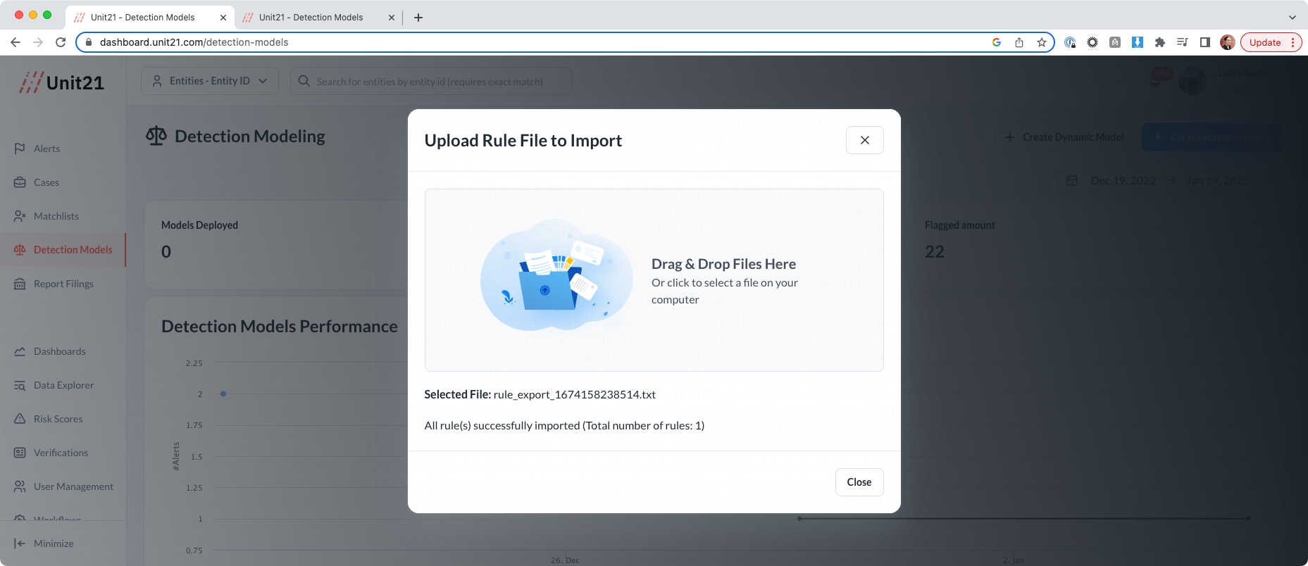Open the browser extensions puzzle icon
This screenshot has width=1308, height=566.
(1160, 42)
